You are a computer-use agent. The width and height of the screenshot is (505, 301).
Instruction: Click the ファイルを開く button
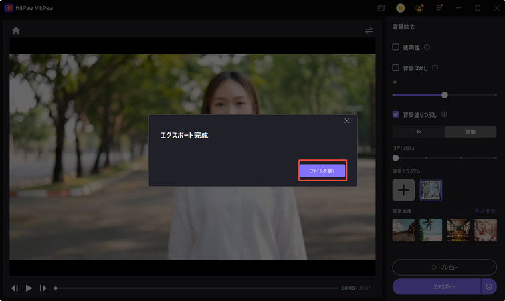click(x=322, y=171)
